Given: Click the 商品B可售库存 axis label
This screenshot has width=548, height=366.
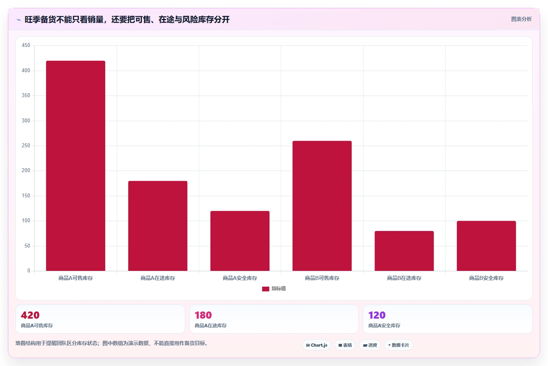Looking at the screenshot, I should [322, 278].
